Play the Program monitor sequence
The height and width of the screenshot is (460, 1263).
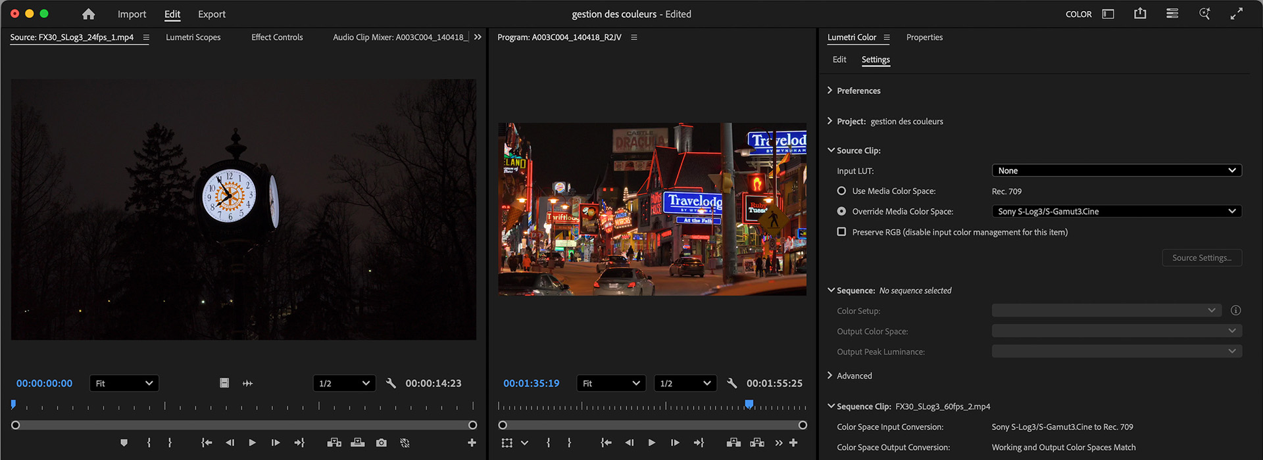651,443
